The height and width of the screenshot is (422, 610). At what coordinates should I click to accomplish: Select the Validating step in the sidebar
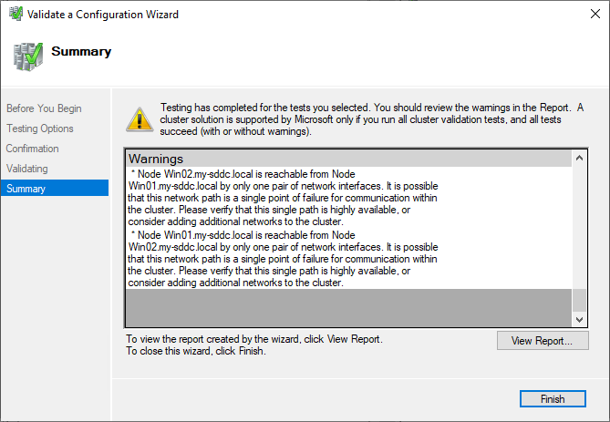[27, 169]
